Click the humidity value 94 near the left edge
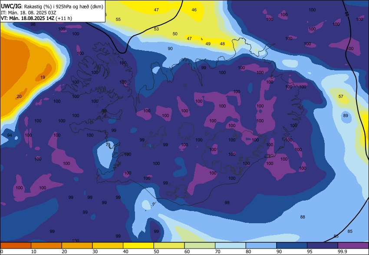The width and height of the screenshot is (369, 255). tap(10, 135)
